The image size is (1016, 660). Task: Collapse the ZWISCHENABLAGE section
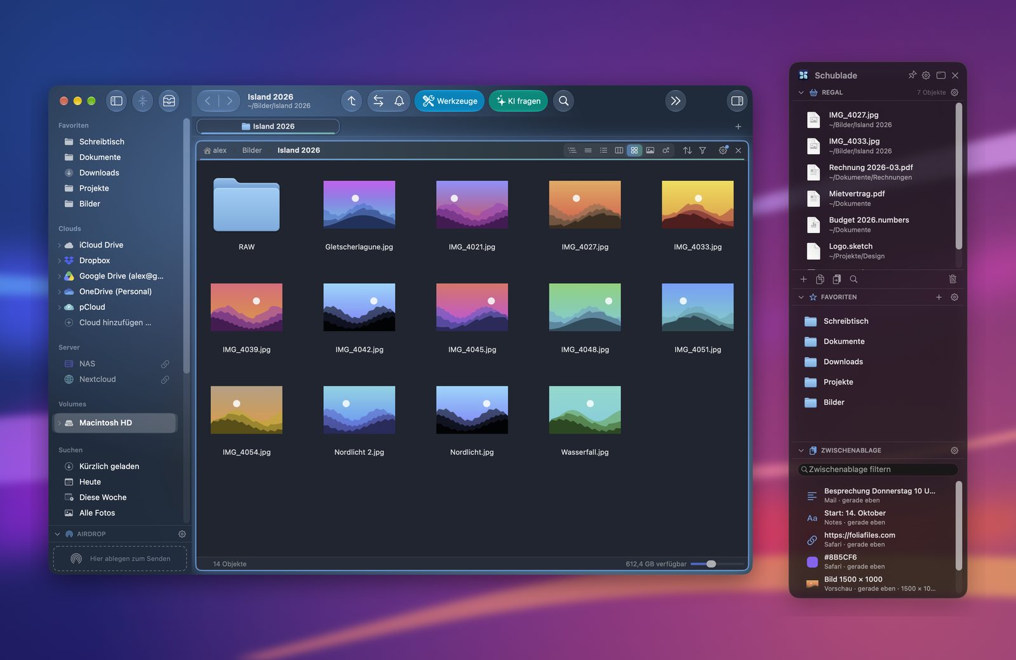click(801, 451)
